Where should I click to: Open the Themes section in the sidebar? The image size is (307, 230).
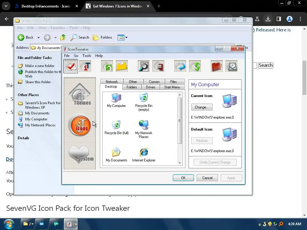[80, 95]
